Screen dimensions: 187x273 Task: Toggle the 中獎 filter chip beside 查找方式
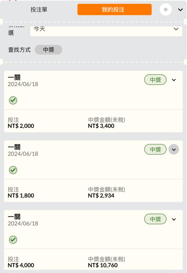pos(49,50)
